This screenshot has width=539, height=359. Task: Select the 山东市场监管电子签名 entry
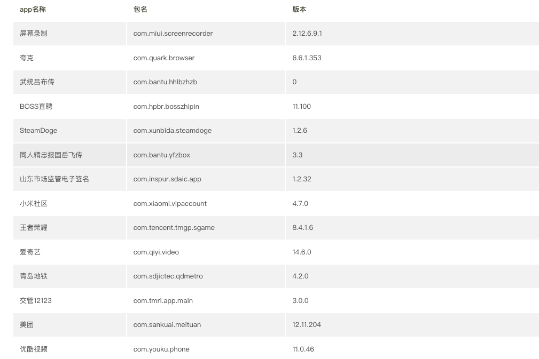point(54,179)
